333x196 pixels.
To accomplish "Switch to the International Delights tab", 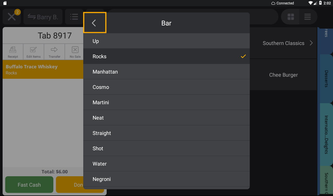I will click(325, 133).
